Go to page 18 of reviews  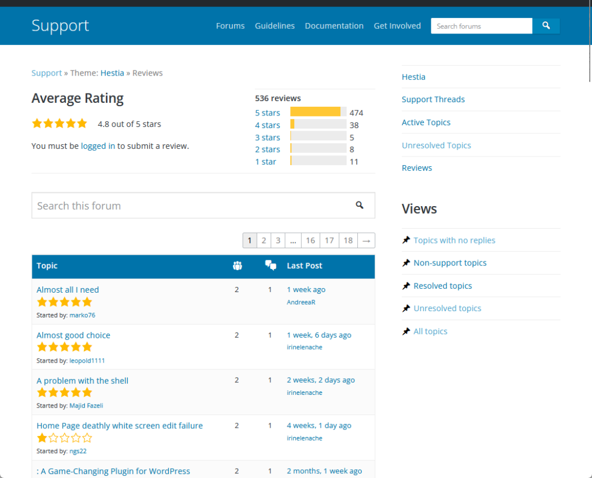point(348,241)
